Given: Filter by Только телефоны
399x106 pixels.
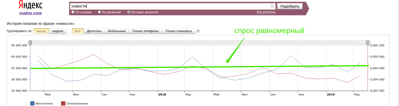Looking at the screenshot, I should click(145, 31).
